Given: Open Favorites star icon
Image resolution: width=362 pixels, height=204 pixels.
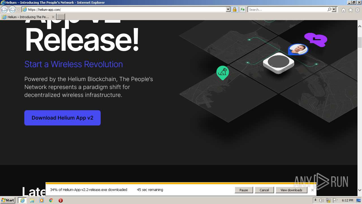Looking at the screenshot, I should 350,10.
